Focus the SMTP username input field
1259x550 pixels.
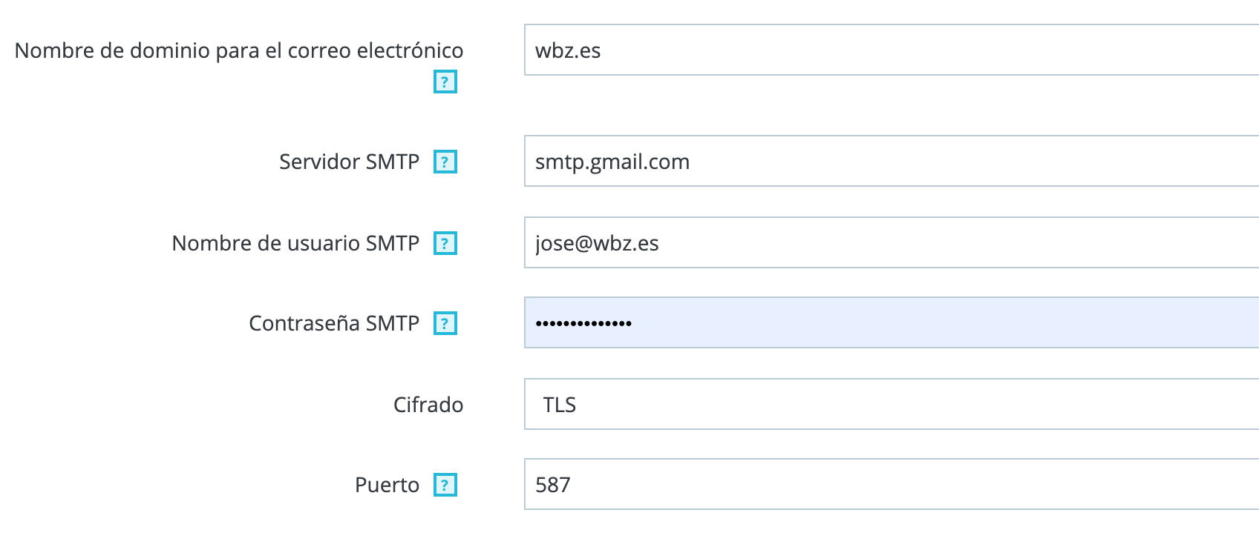[892, 242]
